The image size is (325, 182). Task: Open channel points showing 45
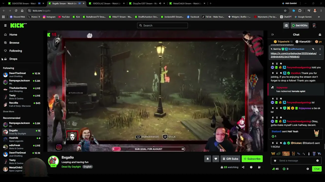[275, 169]
